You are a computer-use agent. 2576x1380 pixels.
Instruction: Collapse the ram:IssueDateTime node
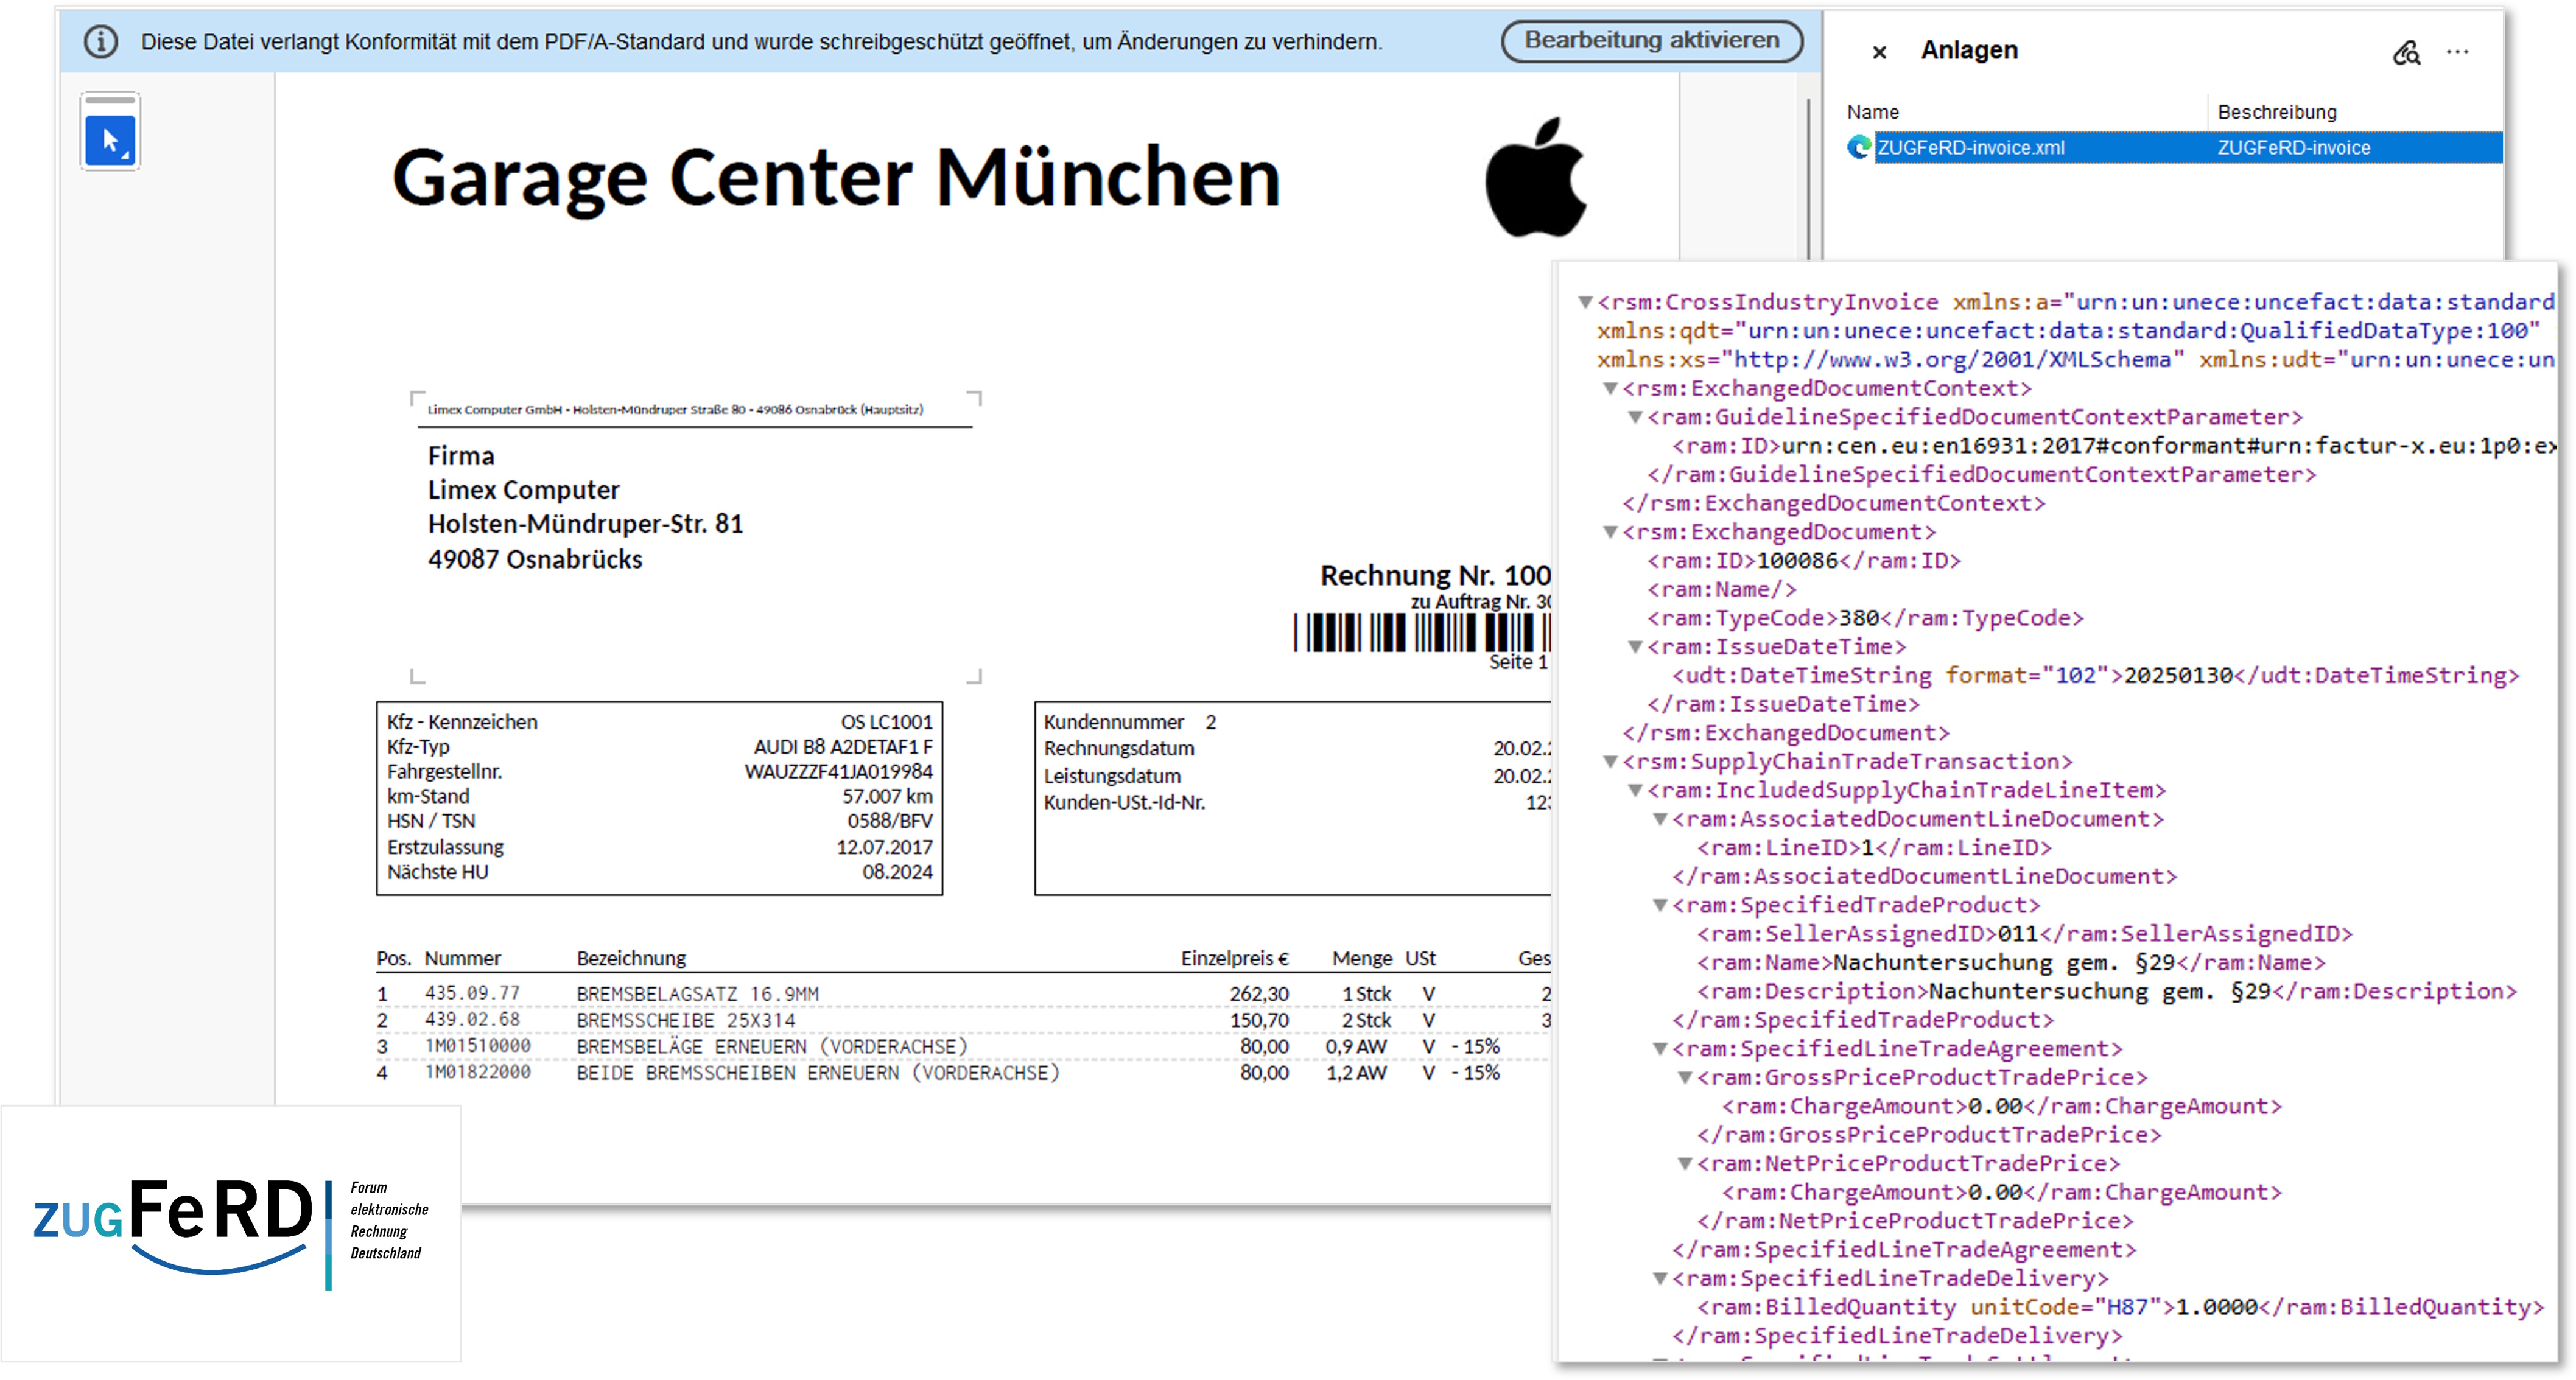[1635, 647]
